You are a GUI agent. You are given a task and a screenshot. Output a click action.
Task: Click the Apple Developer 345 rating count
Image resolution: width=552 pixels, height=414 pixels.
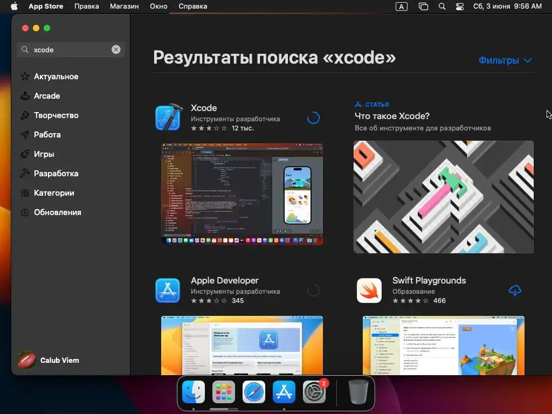(x=238, y=301)
